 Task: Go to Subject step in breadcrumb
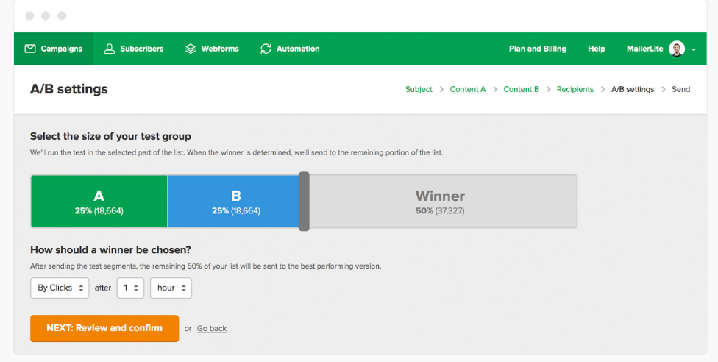point(419,89)
